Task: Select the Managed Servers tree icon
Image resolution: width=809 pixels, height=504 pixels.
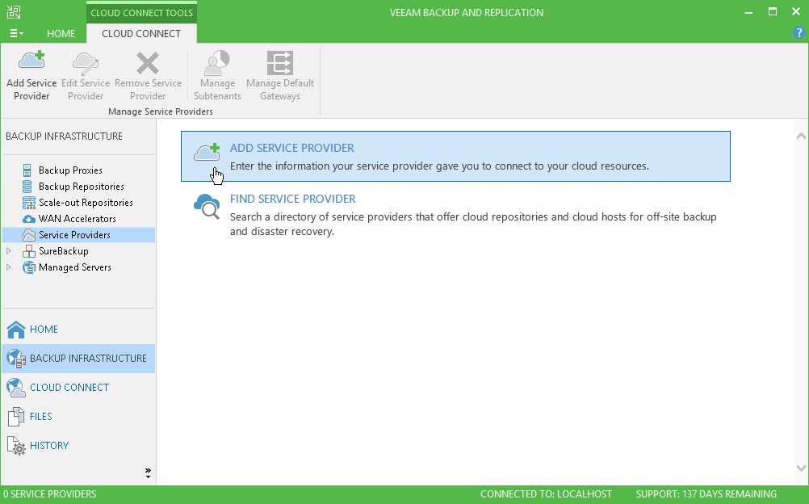Action: point(29,267)
